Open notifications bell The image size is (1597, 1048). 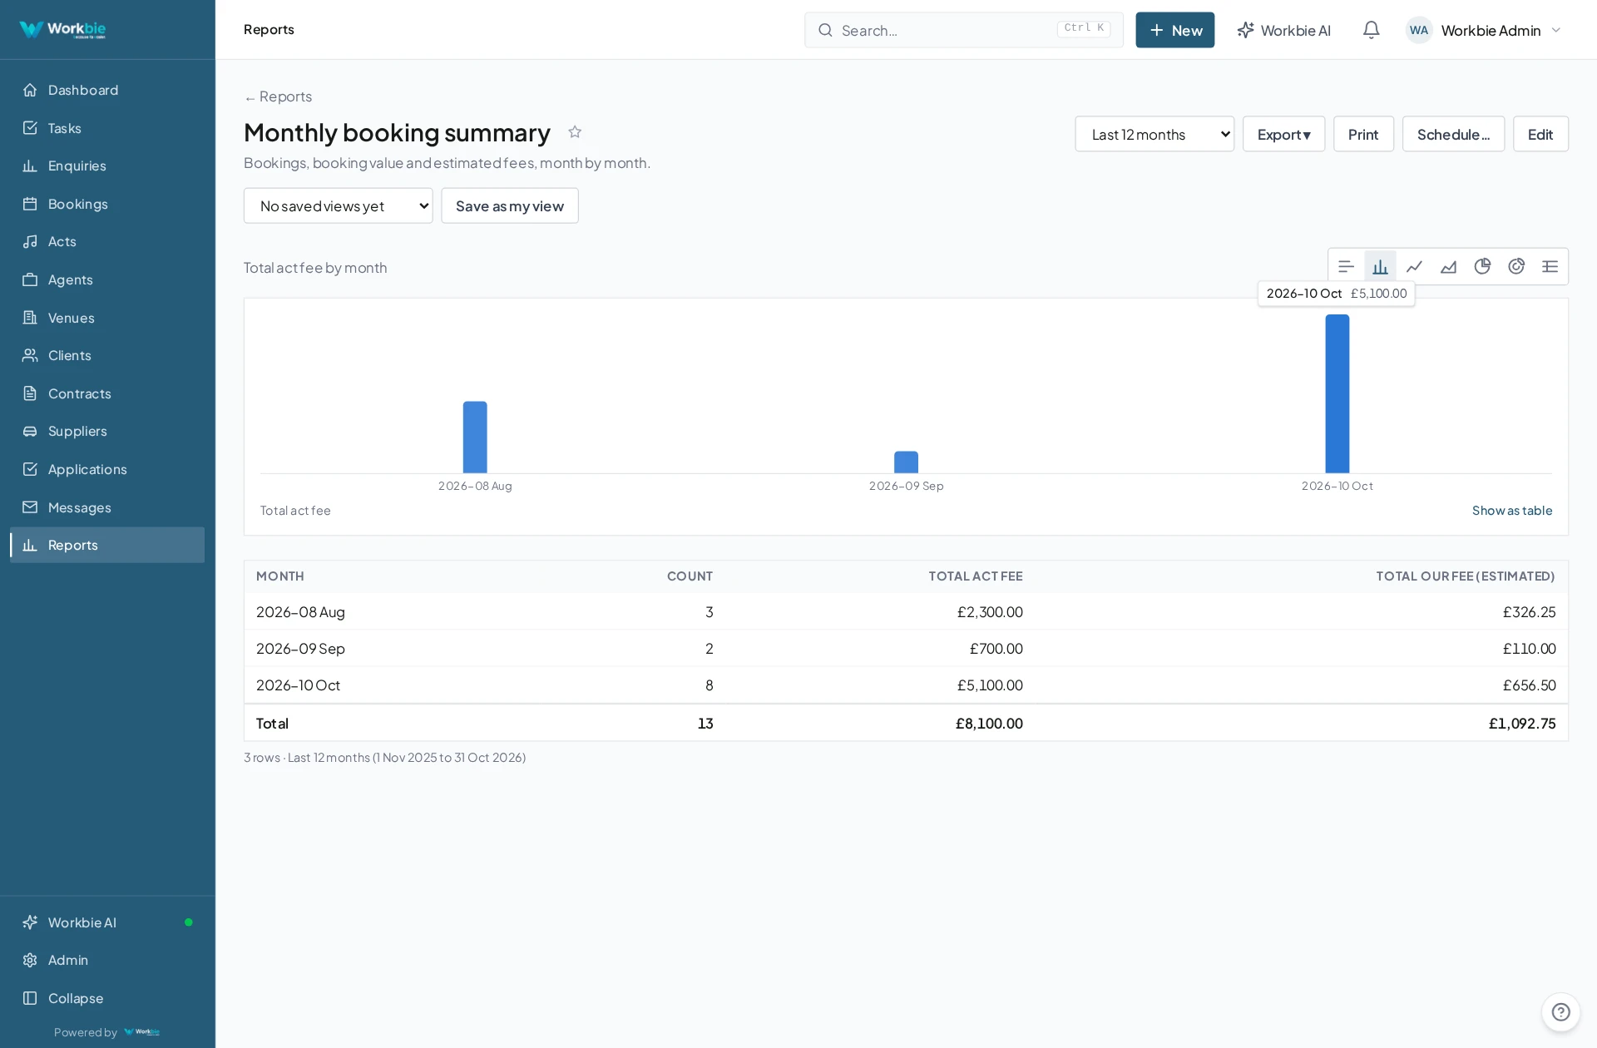(x=1372, y=30)
